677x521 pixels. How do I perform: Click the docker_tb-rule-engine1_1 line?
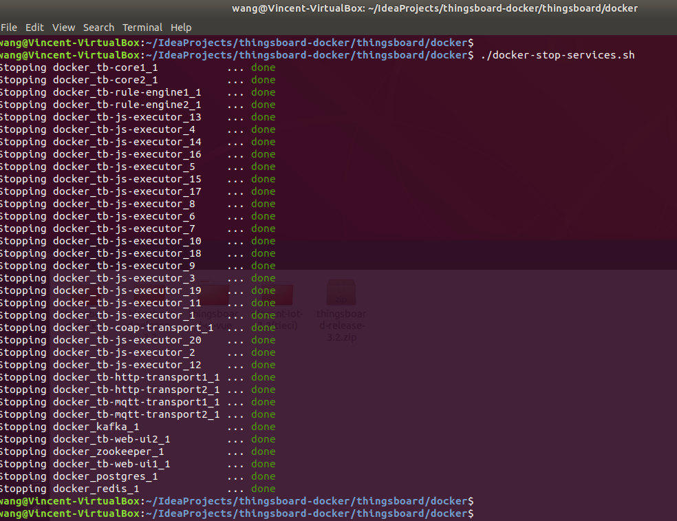click(x=138, y=92)
